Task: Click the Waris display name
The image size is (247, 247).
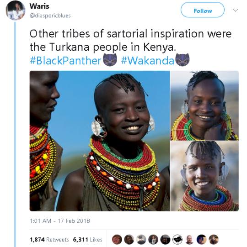Action: coord(39,6)
